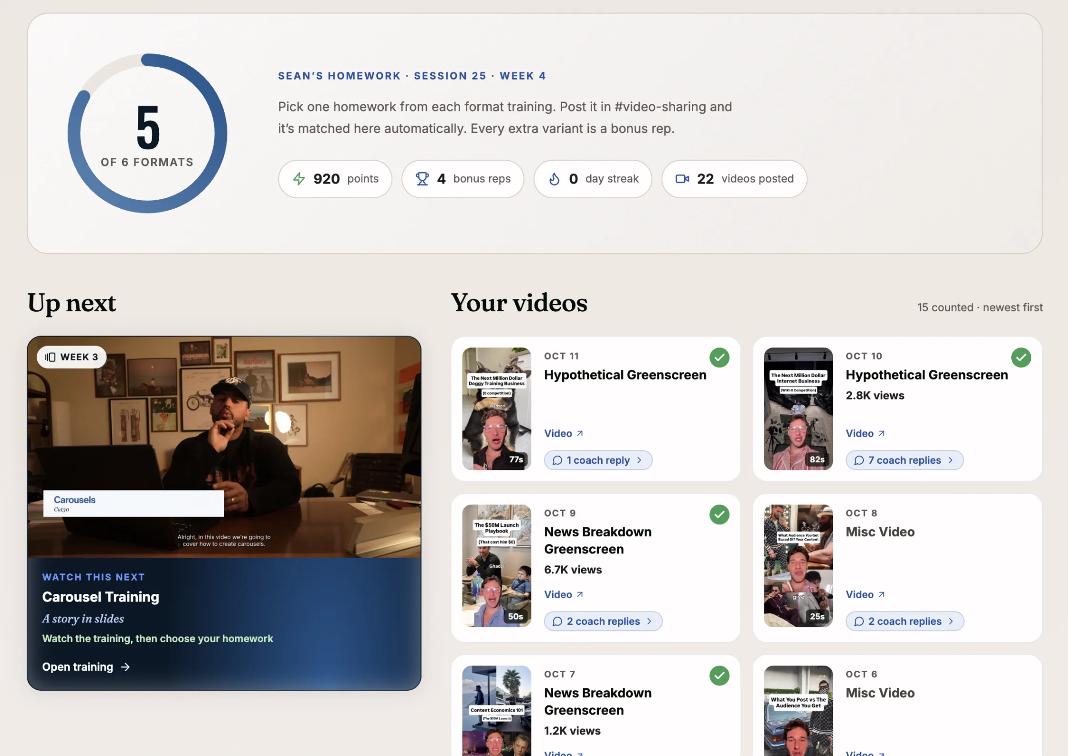
Task: Select the 22 videos posted pill
Action: tap(734, 179)
